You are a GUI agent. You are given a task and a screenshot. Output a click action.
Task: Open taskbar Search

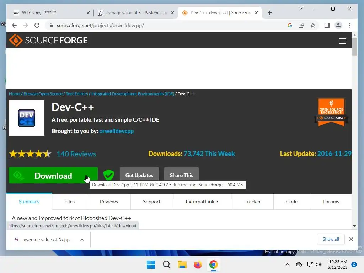(166, 264)
